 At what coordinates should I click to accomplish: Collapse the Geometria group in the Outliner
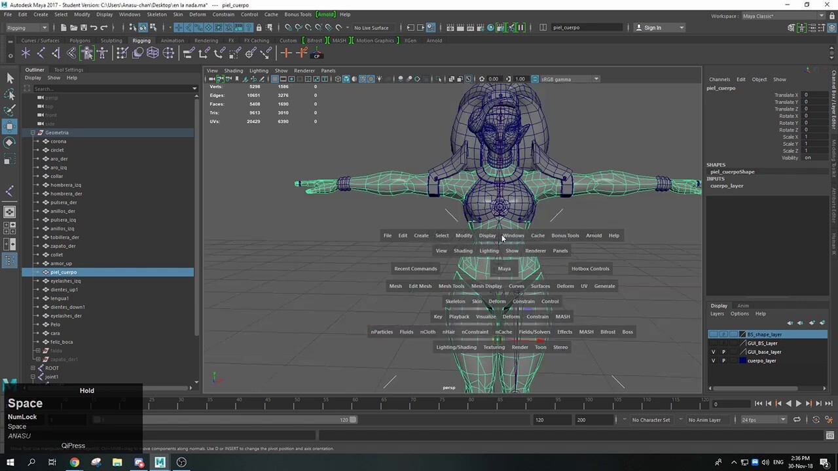pos(33,132)
